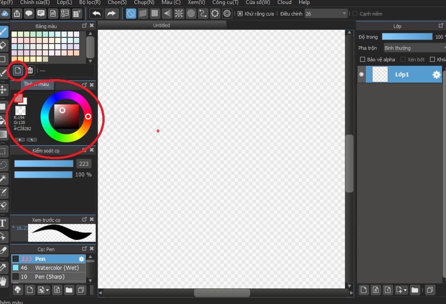This screenshot has height=304, width=446.
Task: Open Lớp1 layer settings gear
Action: coord(436,75)
